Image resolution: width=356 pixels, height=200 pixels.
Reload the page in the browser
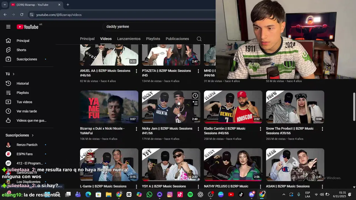22,14
